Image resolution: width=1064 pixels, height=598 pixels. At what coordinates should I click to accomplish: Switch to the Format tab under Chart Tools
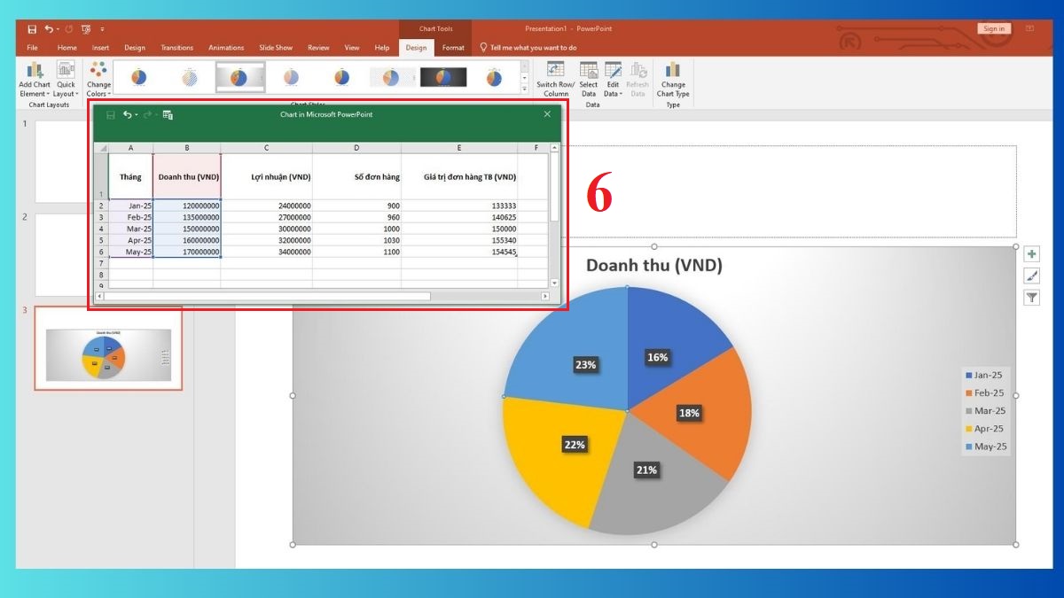tap(452, 48)
